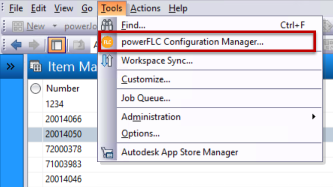
Task: Click the Workspace Sync arrows icon
Action: pos(107,60)
